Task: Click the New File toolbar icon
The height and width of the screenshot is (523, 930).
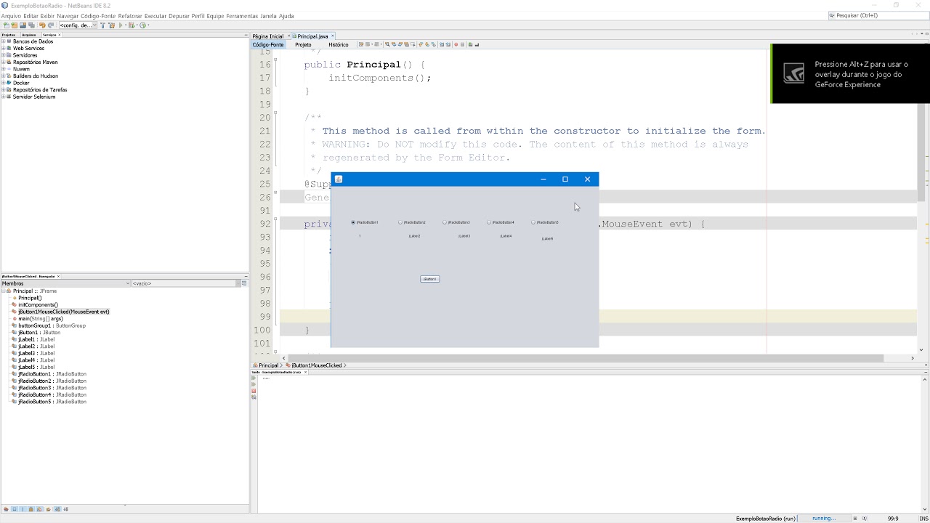Action: click(7, 25)
